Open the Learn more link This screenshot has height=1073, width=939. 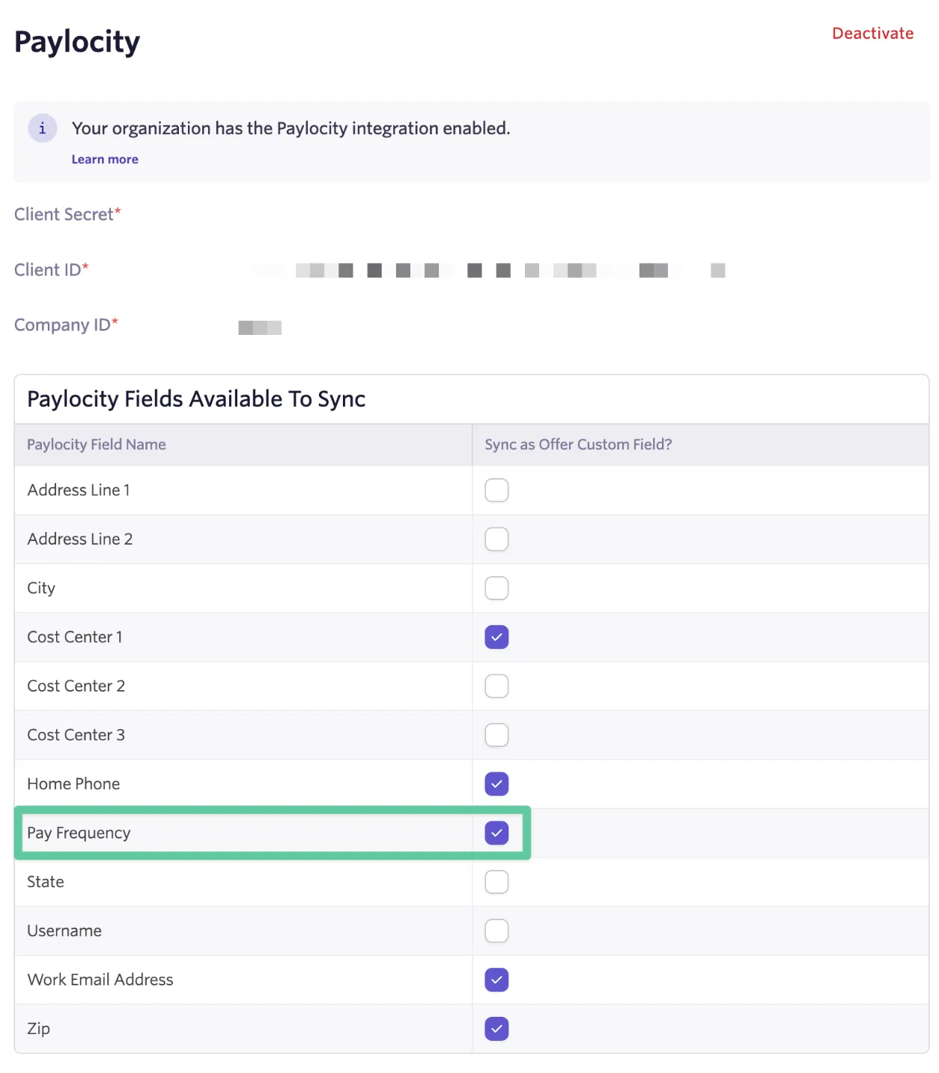click(x=105, y=160)
